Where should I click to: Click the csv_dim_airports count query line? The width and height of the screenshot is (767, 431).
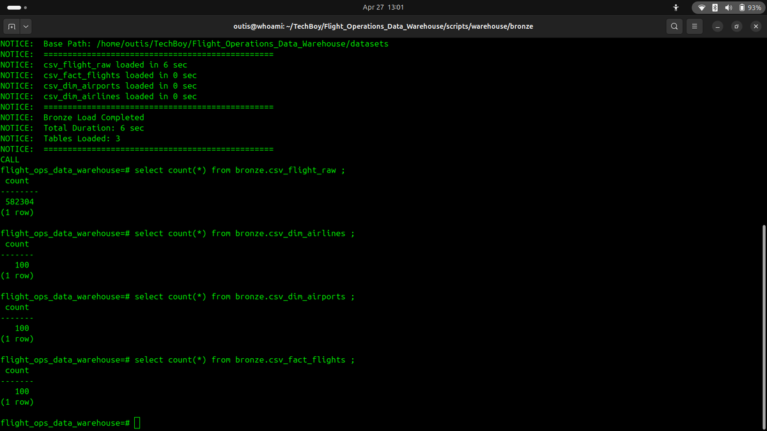pos(178,297)
